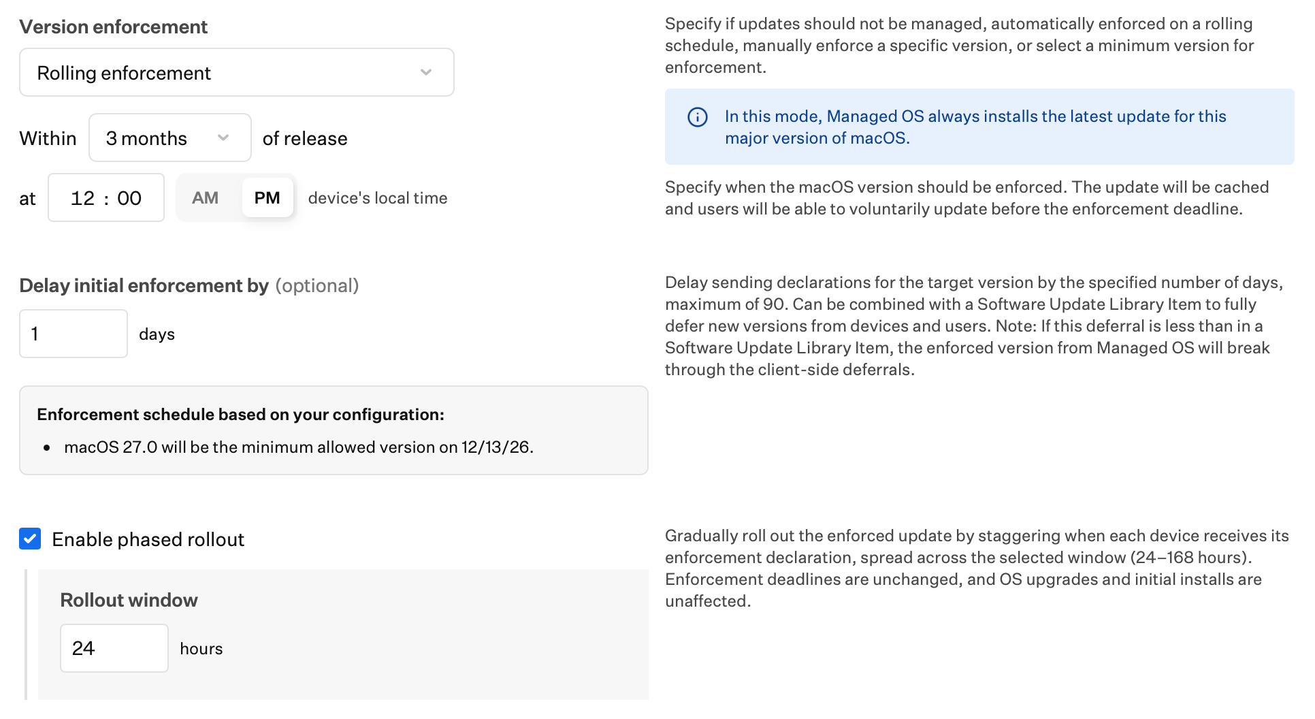Click the macOS 27.0 minimum version line
This screenshot has width=1315, height=719.
coord(299,447)
